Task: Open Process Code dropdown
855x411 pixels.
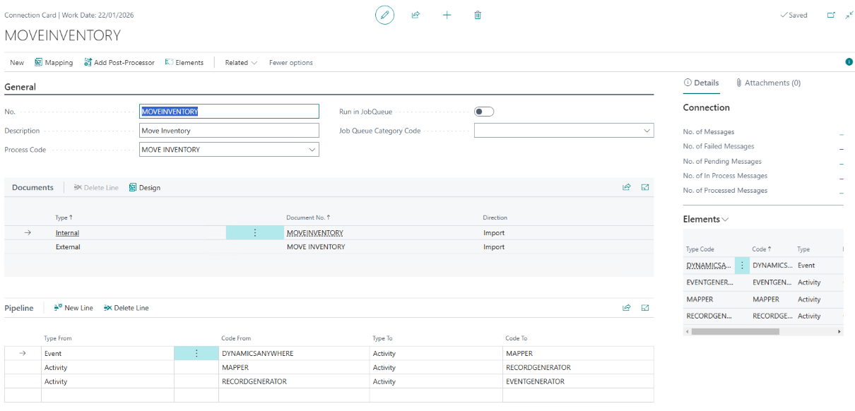Action: (312, 150)
